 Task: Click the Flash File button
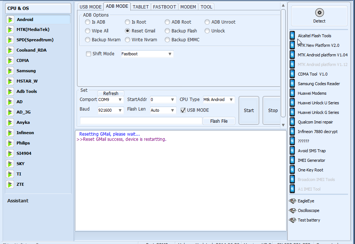(x=219, y=121)
